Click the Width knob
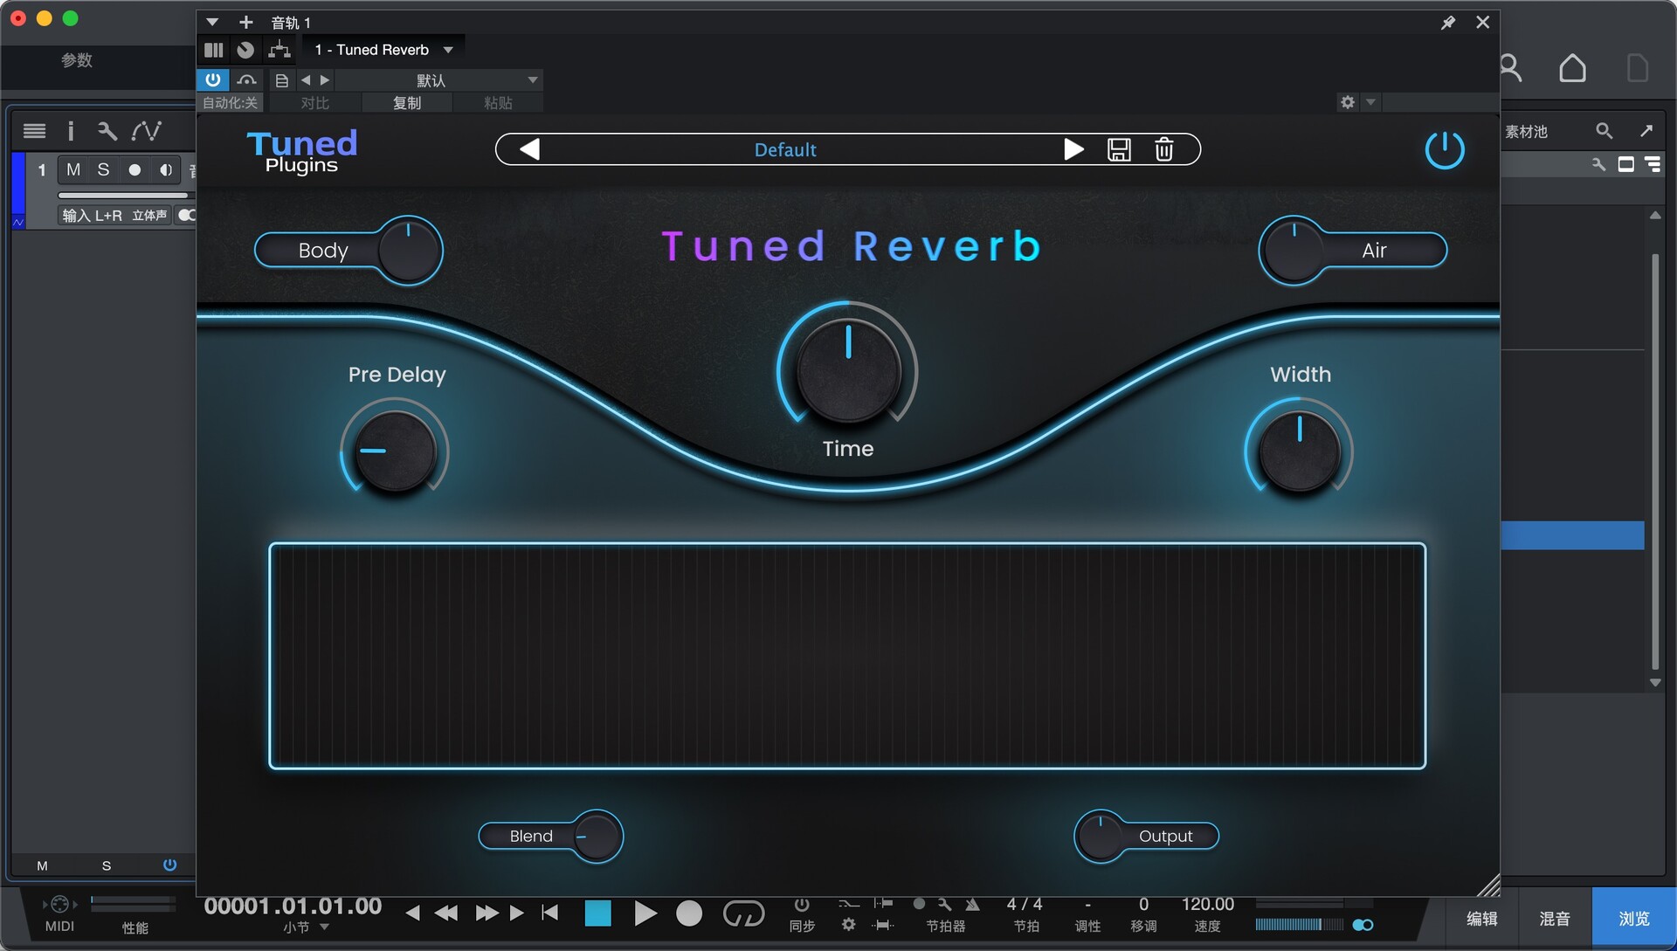Screen dimensions: 1677x951 [1299, 451]
